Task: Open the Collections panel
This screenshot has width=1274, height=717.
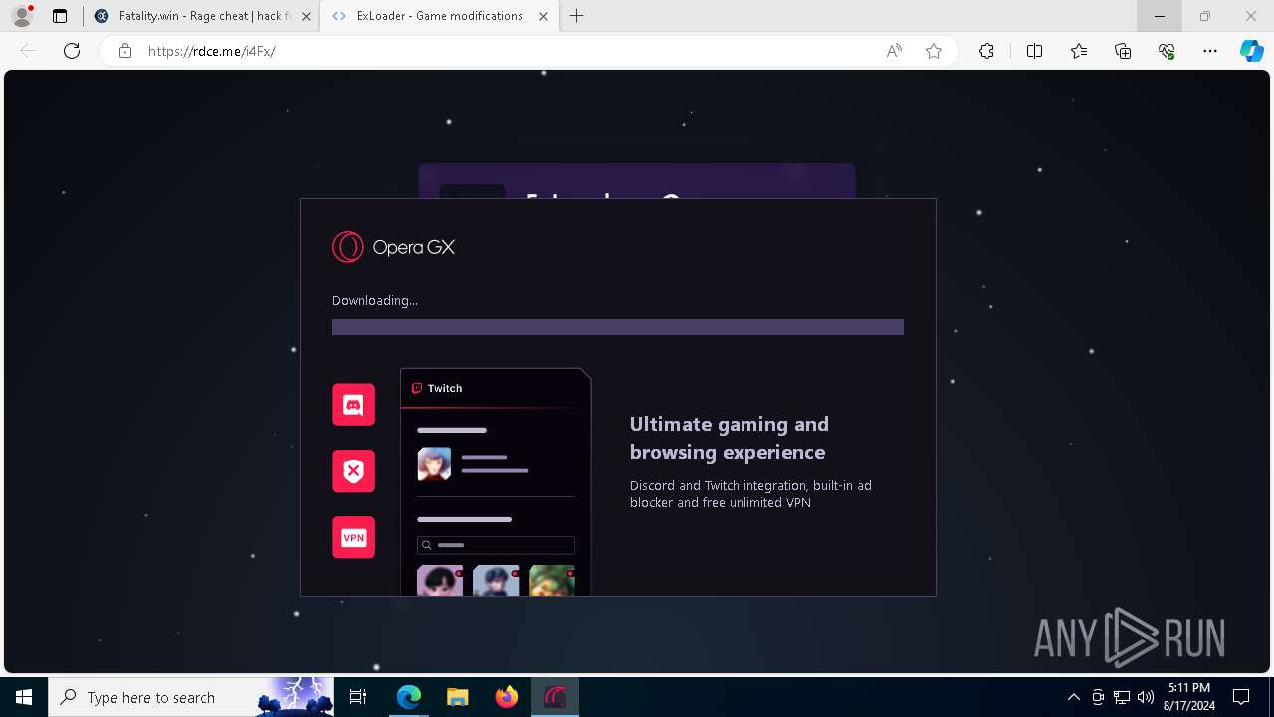Action: tap(1123, 51)
